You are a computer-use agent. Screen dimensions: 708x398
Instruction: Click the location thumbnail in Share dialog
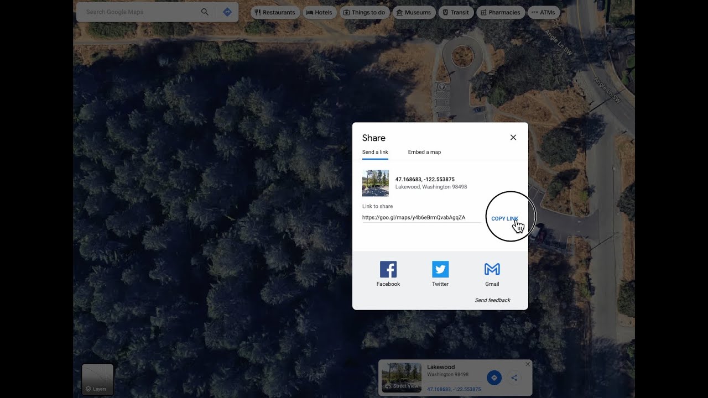[376, 183]
